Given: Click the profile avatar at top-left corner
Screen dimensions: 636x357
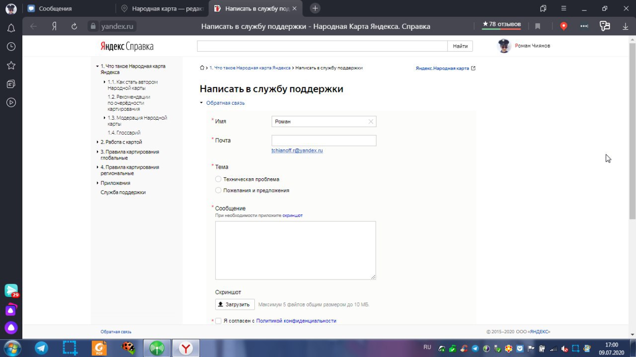Looking at the screenshot, I should (11, 8).
